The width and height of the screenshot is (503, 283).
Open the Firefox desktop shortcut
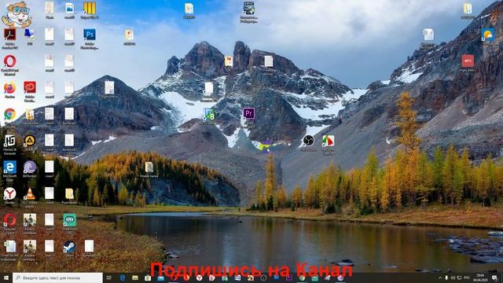9,87
